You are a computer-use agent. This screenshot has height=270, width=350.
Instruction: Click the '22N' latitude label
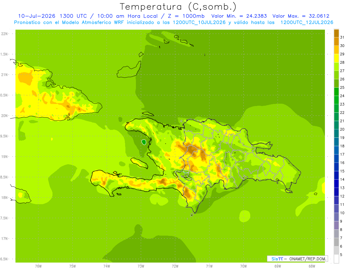click(x=4, y=34)
